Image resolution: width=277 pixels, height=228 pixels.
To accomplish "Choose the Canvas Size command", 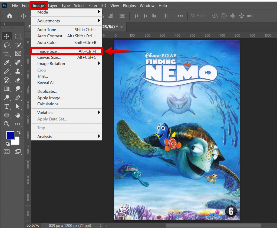I will point(49,57).
